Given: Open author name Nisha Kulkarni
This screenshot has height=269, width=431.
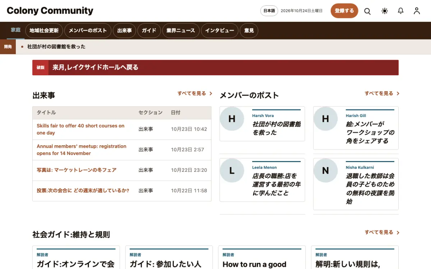Looking at the screenshot, I should click(x=360, y=167).
